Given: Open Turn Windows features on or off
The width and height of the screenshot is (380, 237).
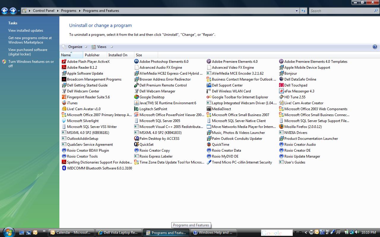Looking at the screenshot, I should [31, 64].
